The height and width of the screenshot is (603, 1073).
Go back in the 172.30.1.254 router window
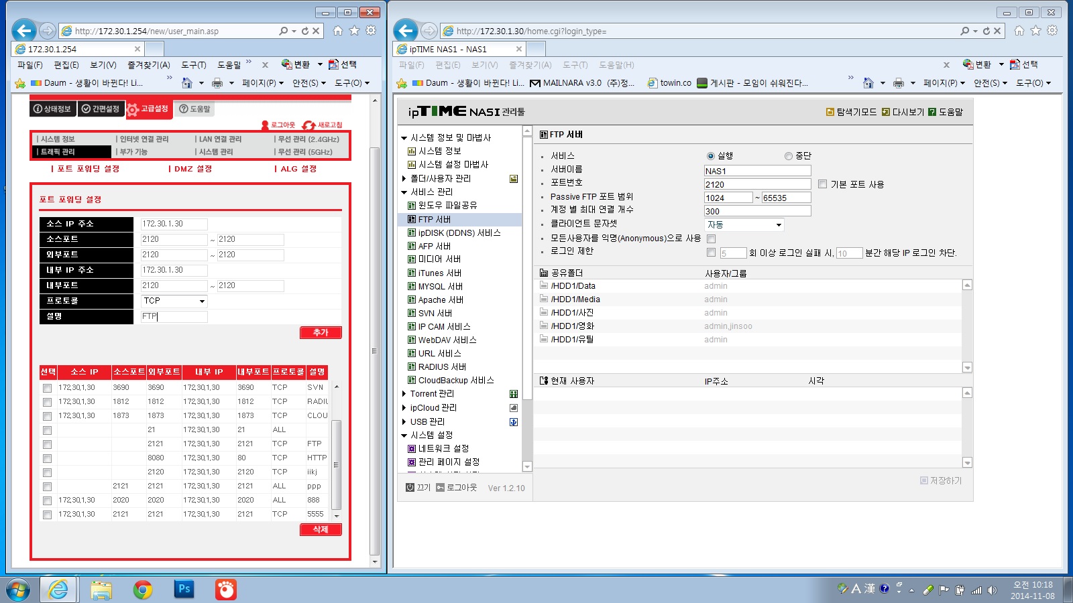pos(24,30)
